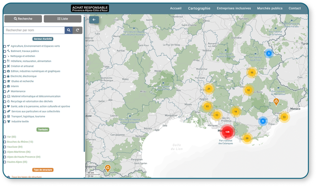Tick the Hautes-Alpes (05) checkbox
This screenshot has width=316, height=186.
point(5,162)
